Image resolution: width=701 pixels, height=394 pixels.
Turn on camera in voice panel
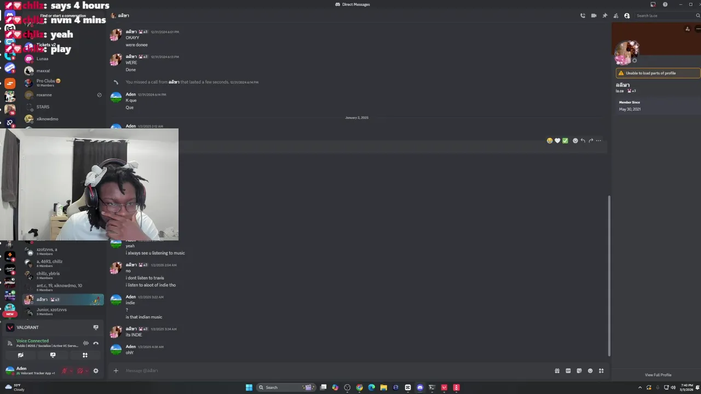(x=20, y=355)
